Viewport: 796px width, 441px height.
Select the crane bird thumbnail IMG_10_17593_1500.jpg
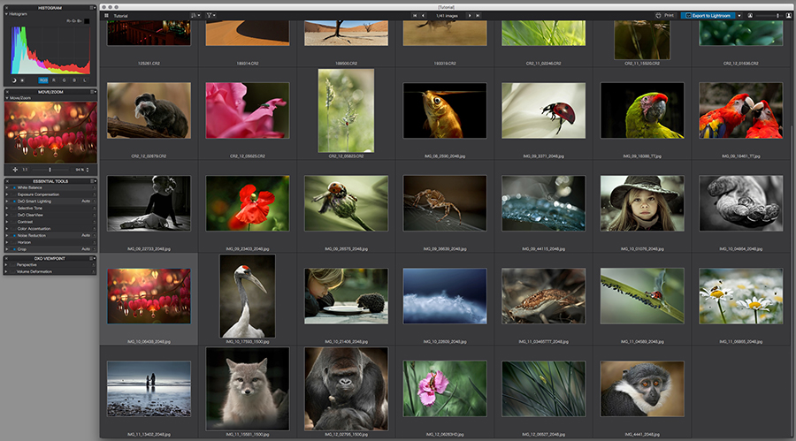coord(248,296)
